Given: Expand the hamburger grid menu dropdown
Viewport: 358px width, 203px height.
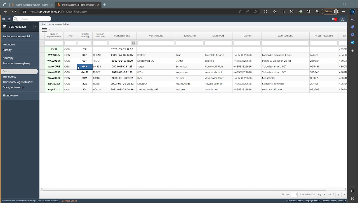Looking at the screenshot, I should click(x=46, y=30).
